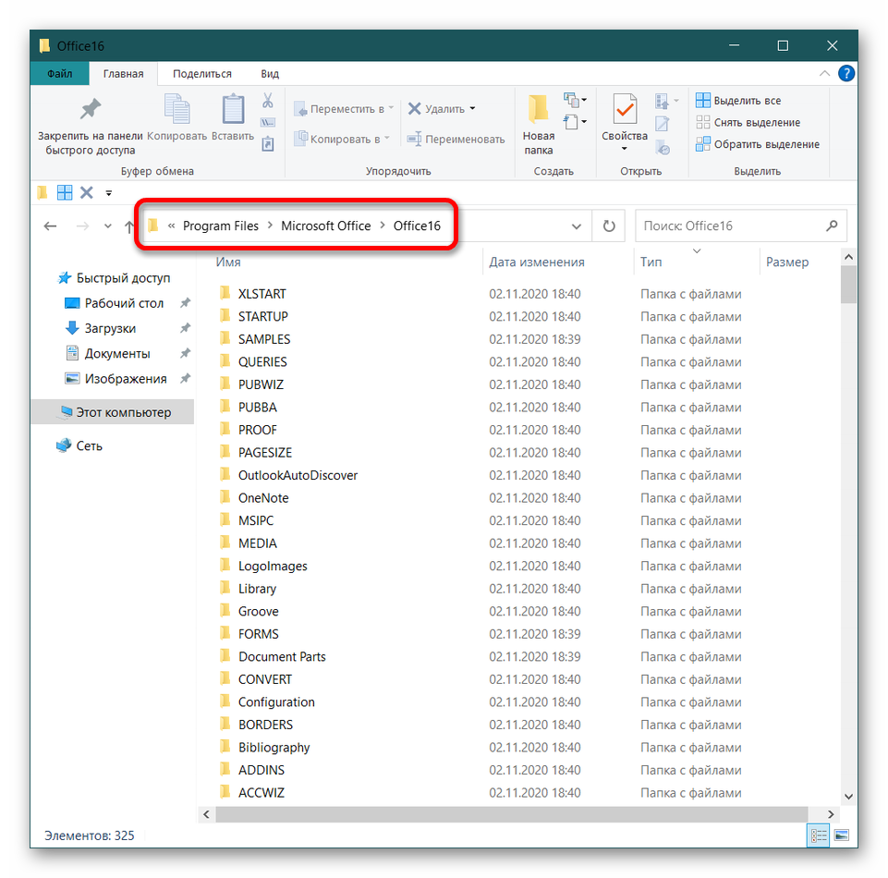Click Обратить выделение (Invert selection)

tap(757, 144)
